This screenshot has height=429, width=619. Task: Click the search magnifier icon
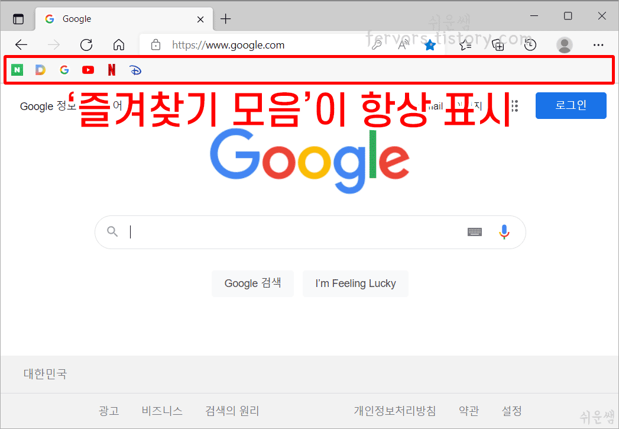[x=112, y=231]
